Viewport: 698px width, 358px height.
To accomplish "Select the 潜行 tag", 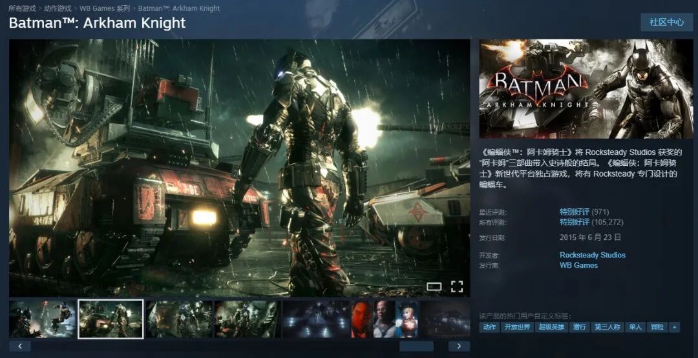I will point(580,327).
